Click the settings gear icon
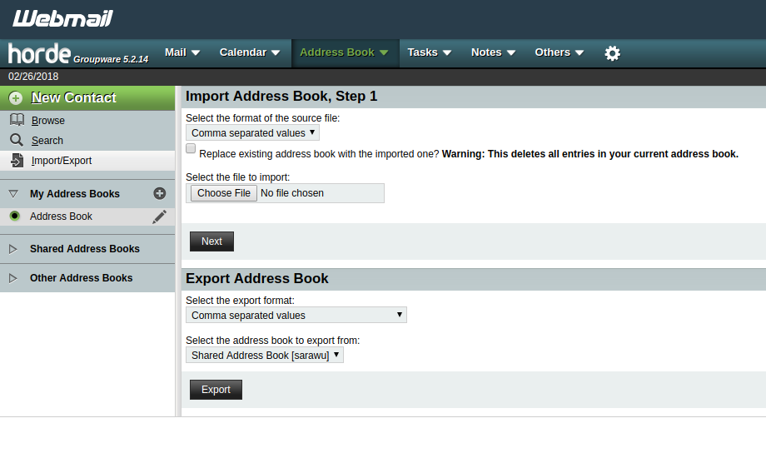 tap(612, 53)
